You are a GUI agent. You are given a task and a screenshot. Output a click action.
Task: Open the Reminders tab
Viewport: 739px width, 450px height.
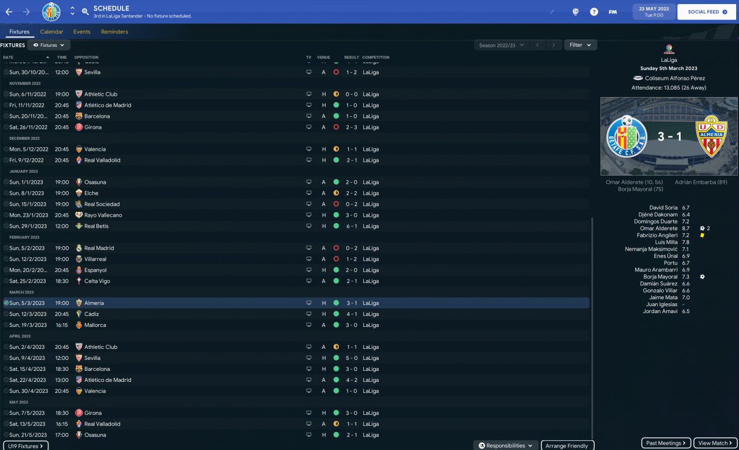coord(114,32)
